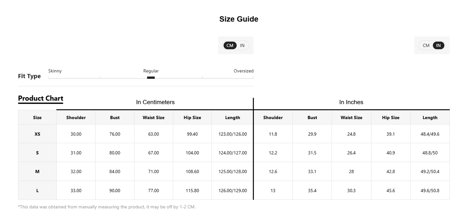Click the 26.4 inch waist cell
Image resolution: width=466 pixels, height=222 pixels.
[352, 153]
